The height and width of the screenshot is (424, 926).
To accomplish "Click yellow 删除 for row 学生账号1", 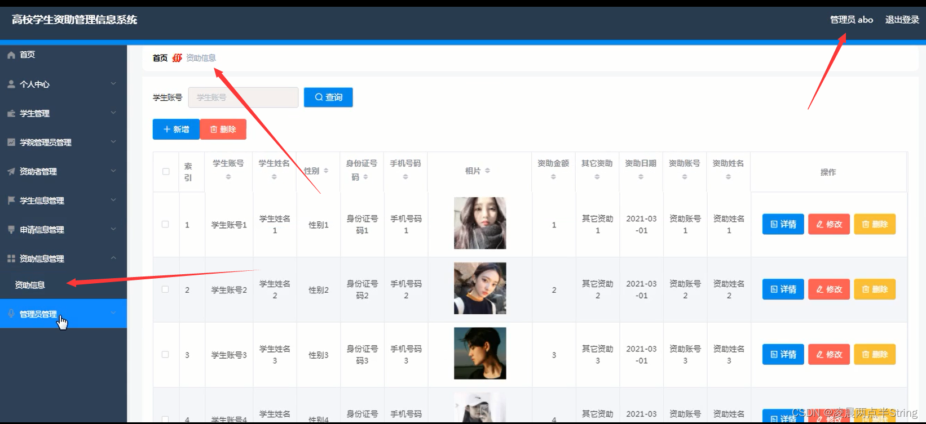I will coord(875,224).
